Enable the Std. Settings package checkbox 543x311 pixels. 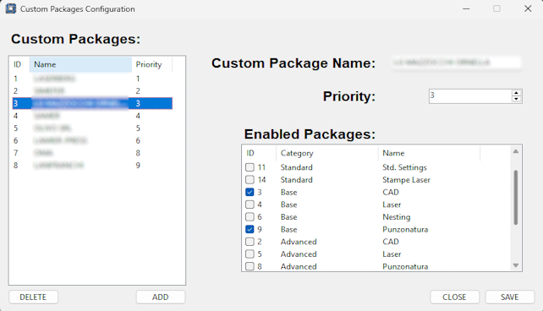[250, 167]
